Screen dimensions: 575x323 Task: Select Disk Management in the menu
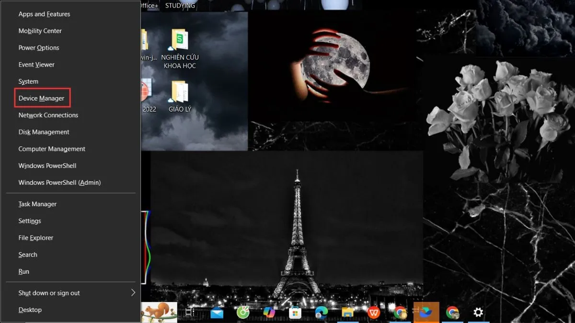point(44,132)
